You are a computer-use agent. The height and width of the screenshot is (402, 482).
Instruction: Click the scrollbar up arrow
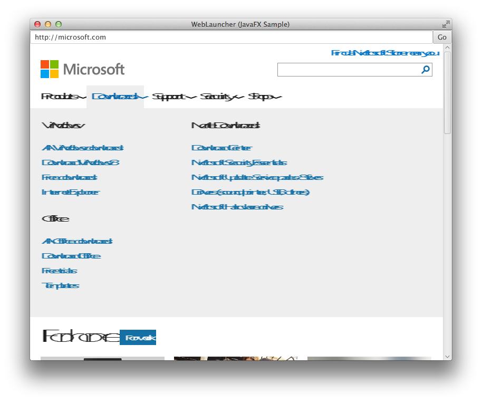tap(448, 48)
